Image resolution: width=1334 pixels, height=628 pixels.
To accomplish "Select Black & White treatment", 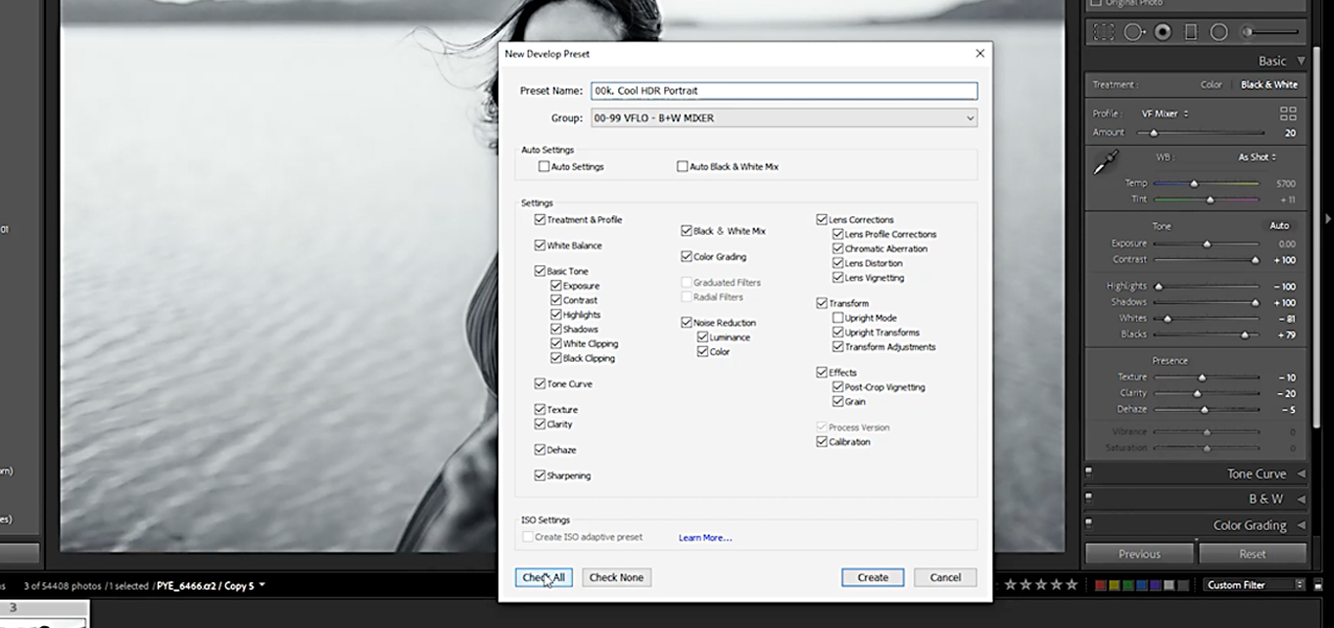I will click(x=1268, y=85).
